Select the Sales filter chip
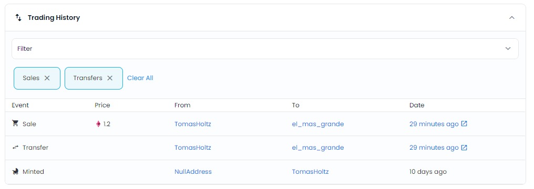This screenshot has width=534, height=189. 37,79
